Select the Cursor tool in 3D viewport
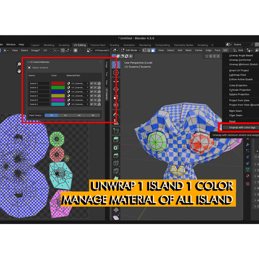The image size is (259, 259). pyautogui.click(x=116, y=73)
